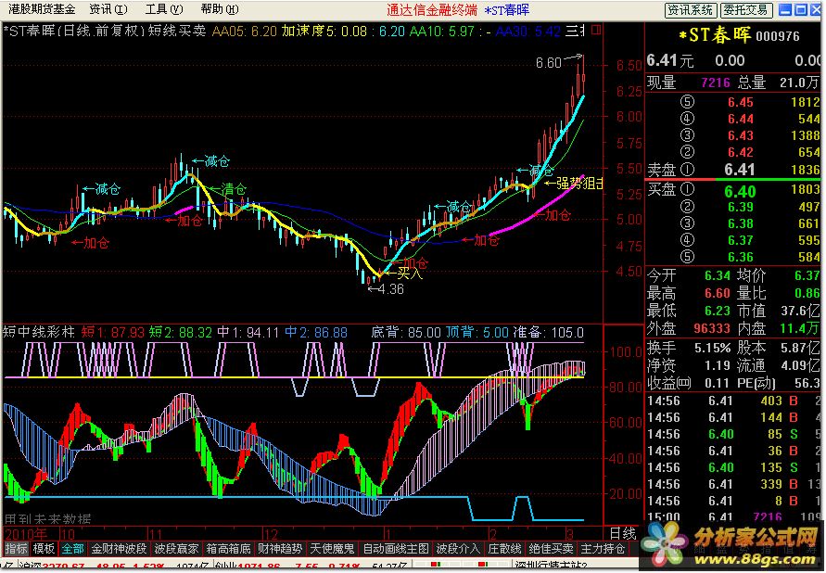Select the 自动画线主图 indicator tab

coord(395,549)
